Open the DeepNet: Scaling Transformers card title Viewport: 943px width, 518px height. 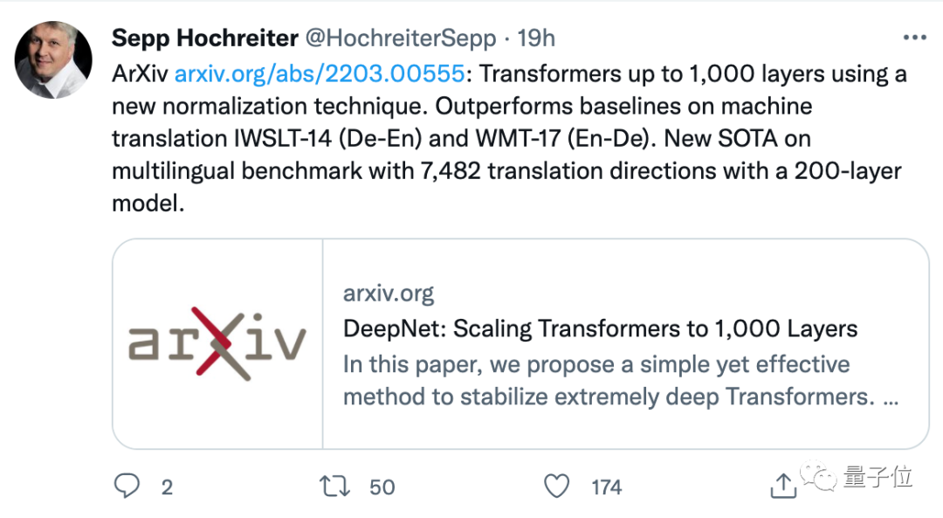(600, 328)
